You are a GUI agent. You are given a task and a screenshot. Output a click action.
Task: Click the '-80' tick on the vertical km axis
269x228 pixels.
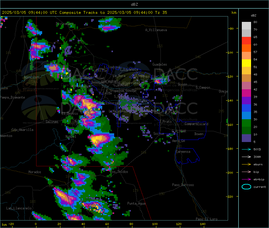(231, 28)
